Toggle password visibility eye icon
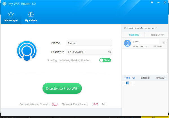 [x=110, y=52]
